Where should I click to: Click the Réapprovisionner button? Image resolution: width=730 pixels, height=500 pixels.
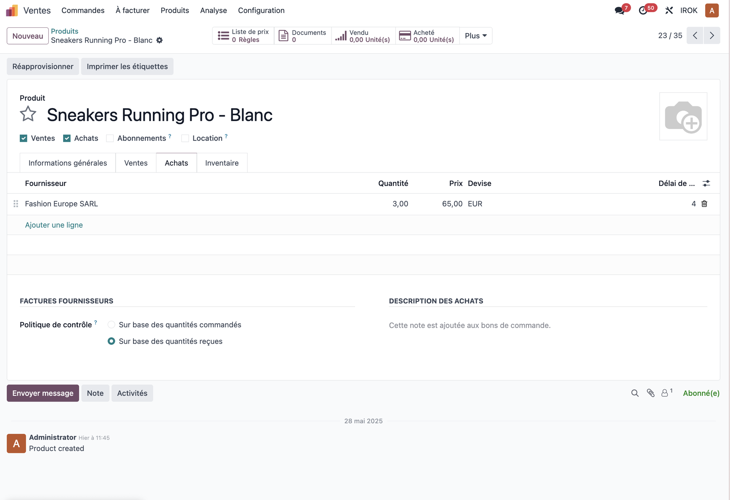point(43,67)
